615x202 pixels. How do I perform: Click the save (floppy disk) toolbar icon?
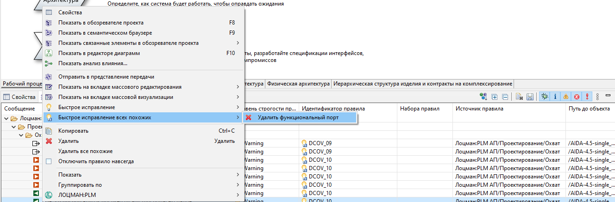click(530, 97)
